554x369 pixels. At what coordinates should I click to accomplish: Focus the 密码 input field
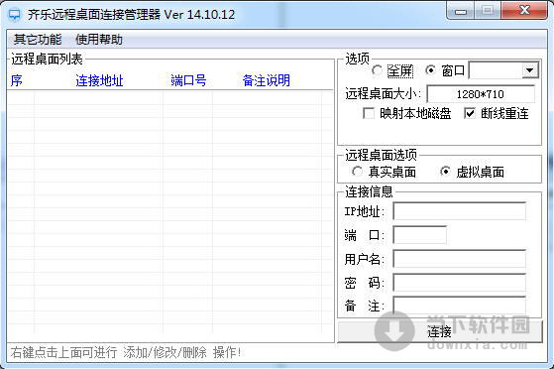click(459, 283)
